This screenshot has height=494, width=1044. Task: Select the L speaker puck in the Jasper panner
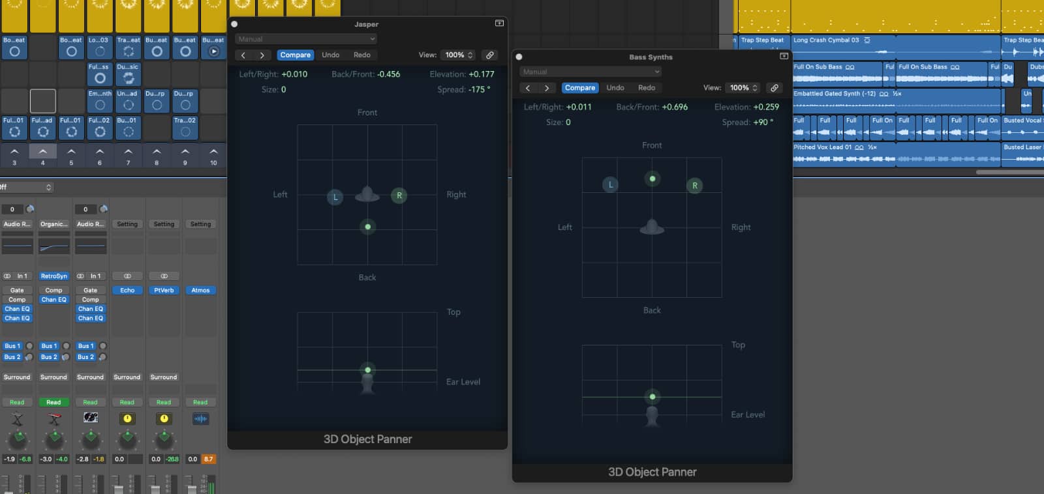tap(335, 196)
